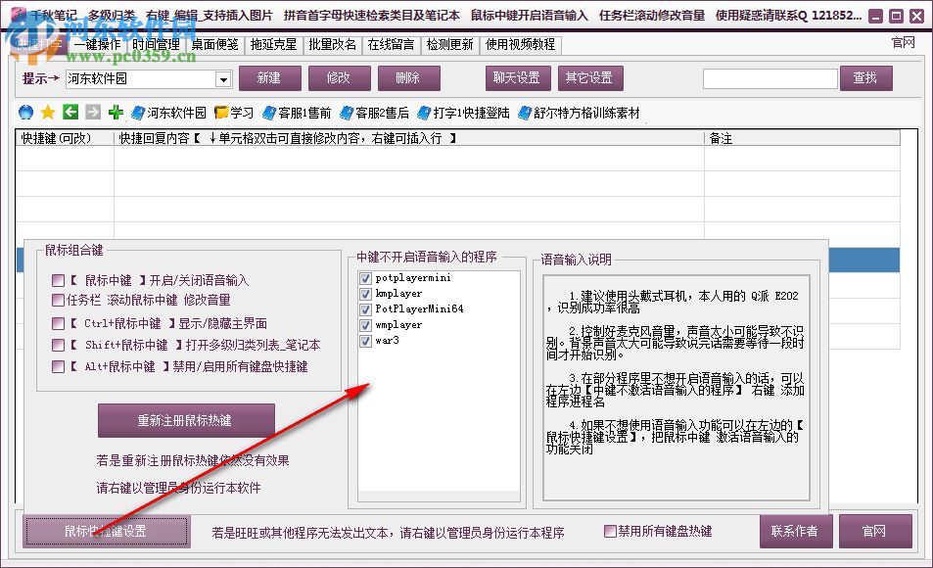Uncheck war3 in the program list
This screenshot has height=568, width=933.
pos(364,341)
